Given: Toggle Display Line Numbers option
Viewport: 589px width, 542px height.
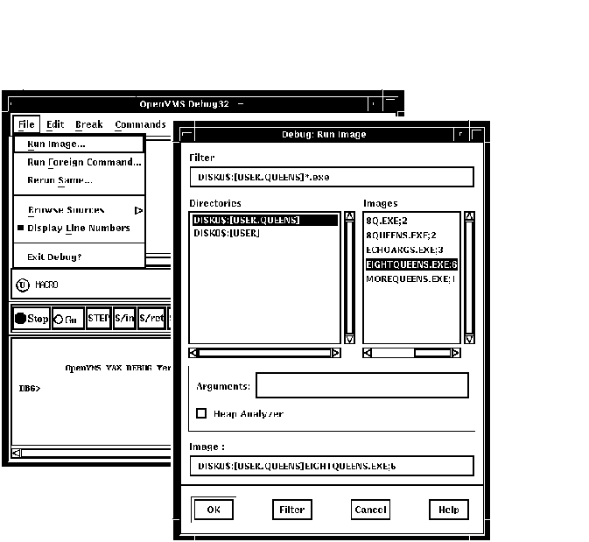Looking at the screenshot, I should (78, 229).
